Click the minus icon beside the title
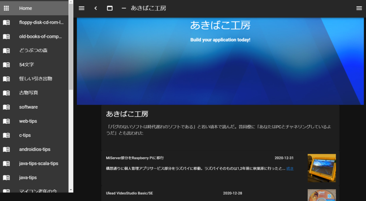 pyautogui.click(x=124, y=8)
